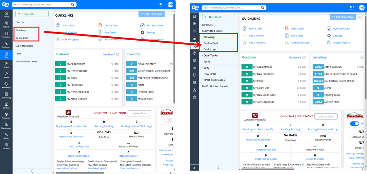Open Accounting in the left screenshot's sidebar
Image resolution: width=367 pixels, height=174 pixels.
(6, 95)
